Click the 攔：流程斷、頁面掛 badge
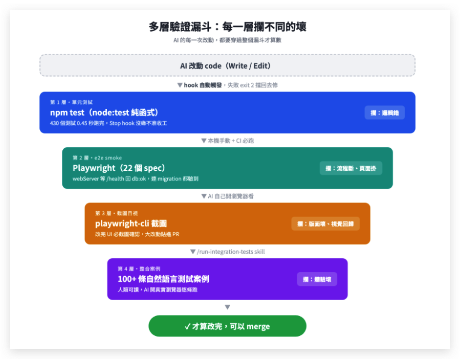Image resolution: width=460 pixels, height=359 pixels. pos(351,168)
